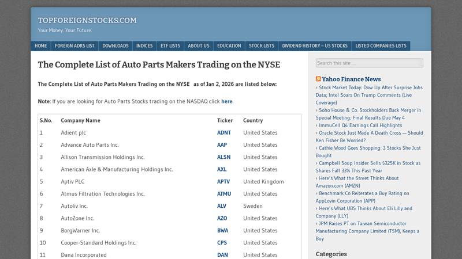Open the AXL ticker link
This screenshot has height=259, width=462.
[x=222, y=169]
